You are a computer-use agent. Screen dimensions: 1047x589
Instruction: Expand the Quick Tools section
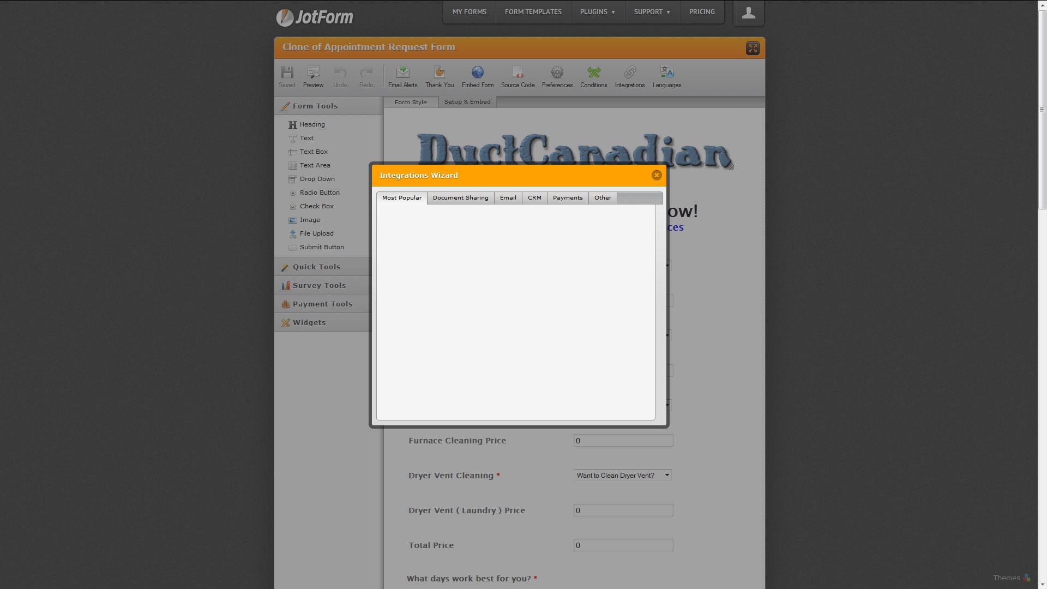(x=316, y=267)
